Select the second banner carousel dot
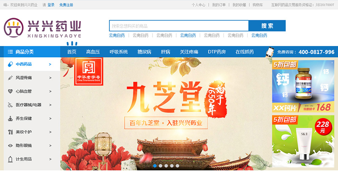This screenshot has width=338, height=176. [x=161, y=166]
